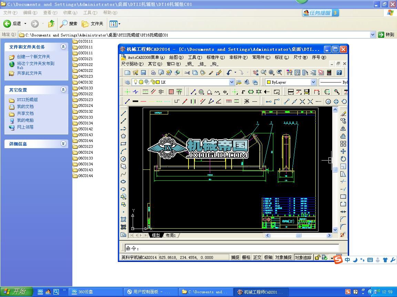Select the Circle draw tool
The width and height of the screenshot is (397, 297).
coord(123,159)
